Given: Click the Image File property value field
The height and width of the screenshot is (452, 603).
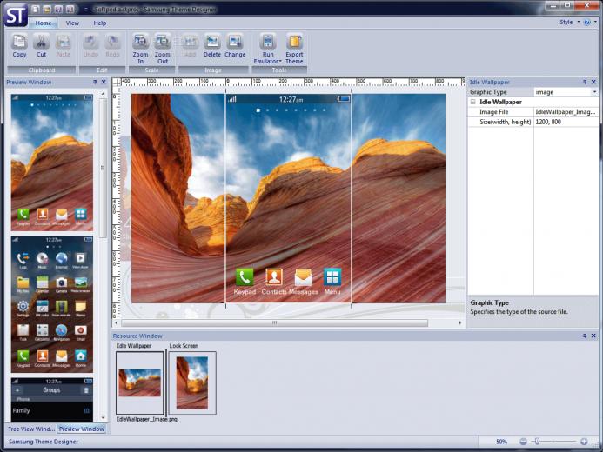Looking at the screenshot, I should [x=566, y=112].
